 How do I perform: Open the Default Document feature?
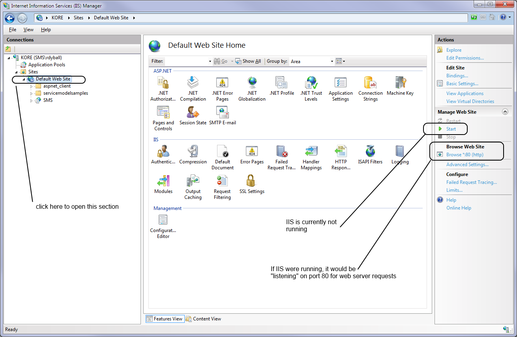pyautogui.click(x=222, y=152)
